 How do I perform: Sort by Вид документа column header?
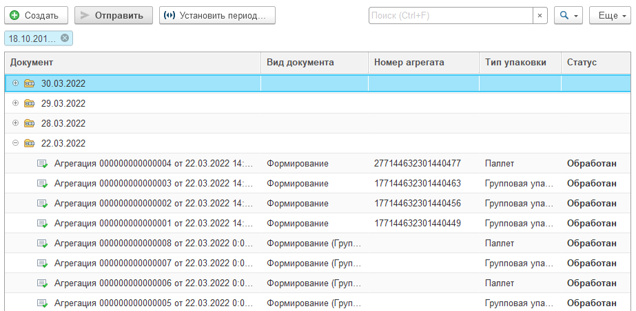(300, 63)
